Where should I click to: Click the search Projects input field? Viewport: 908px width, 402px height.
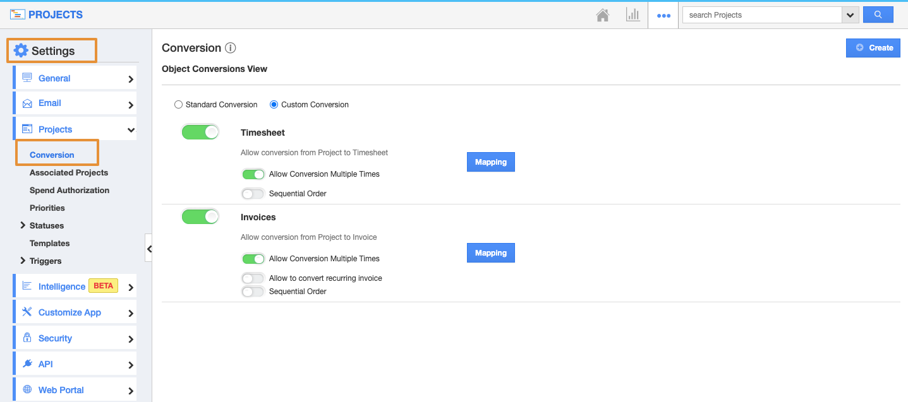(761, 15)
